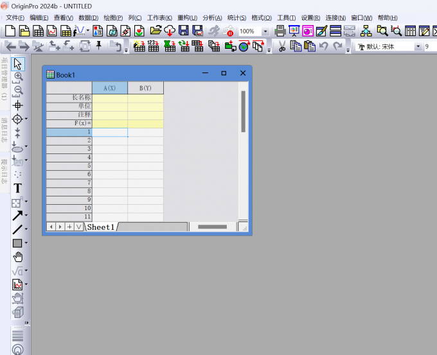This screenshot has width=437, height=355.
Task: Click Book1 vertical scrollbar thumb
Action: point(244,111)
